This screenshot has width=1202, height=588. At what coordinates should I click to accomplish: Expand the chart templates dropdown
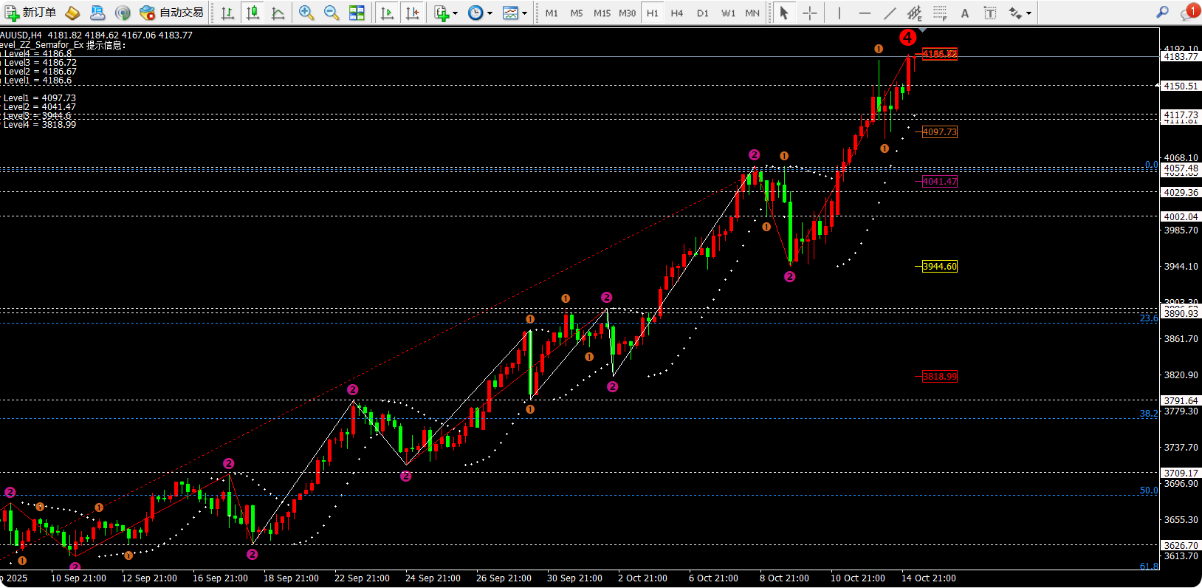point(515,13)
